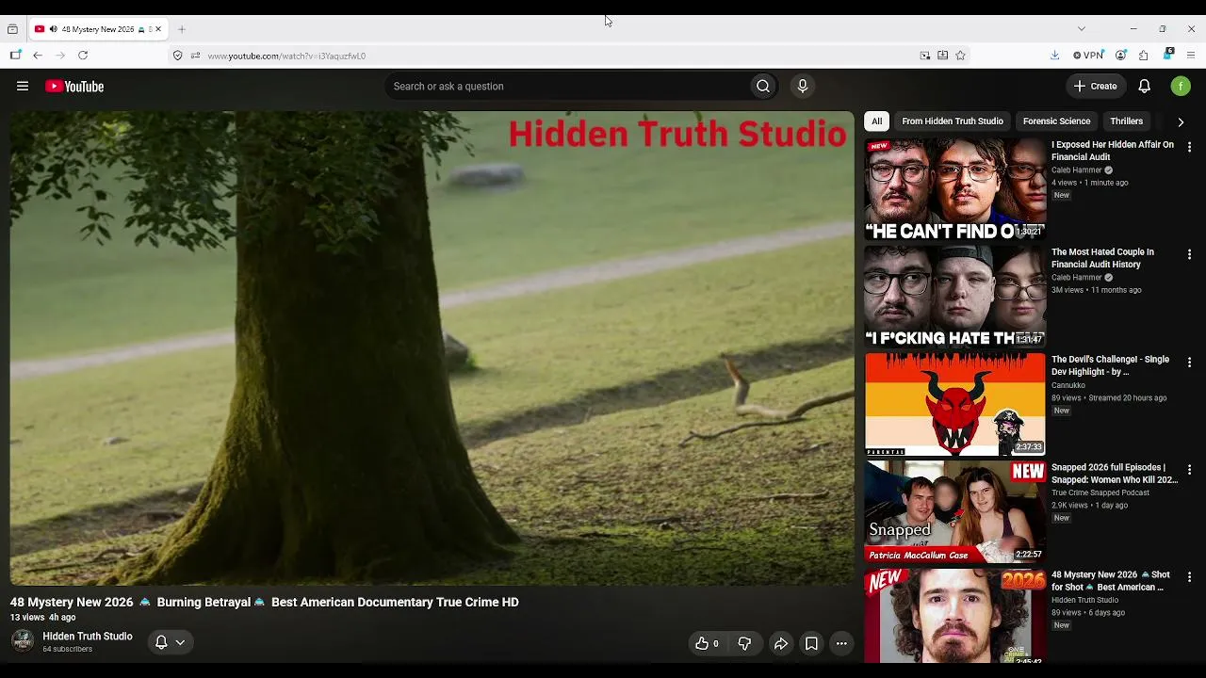The height and width of the screenshot is (678, 1206).
Task: Dislike the video with thumbs down
Action: click(744, 644)
